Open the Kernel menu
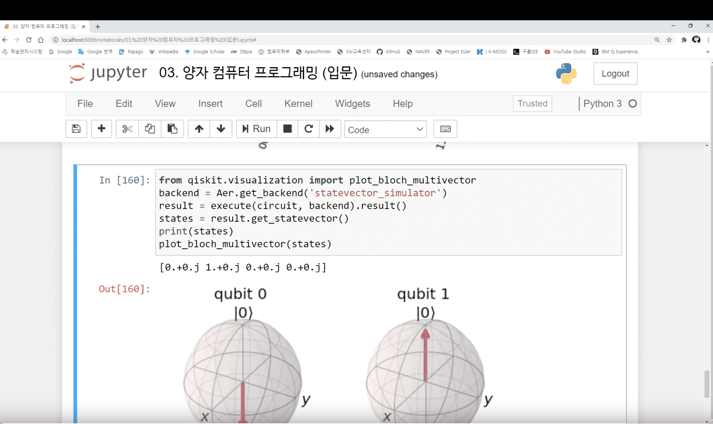The height and width of the screenshot is (424, 713). 298,104
